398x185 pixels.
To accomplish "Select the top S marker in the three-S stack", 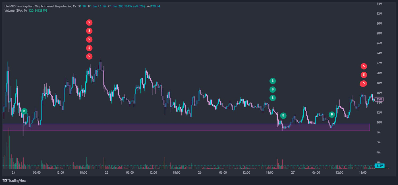I will tap(364, 66).
